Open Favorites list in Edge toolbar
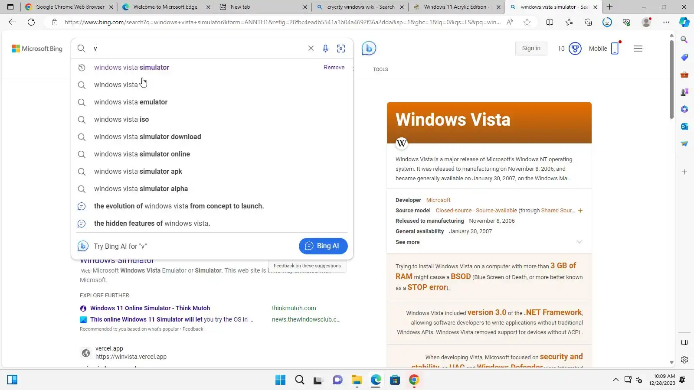The height and width of the screenshot is (390, 694). pyautogui.click(x=569, y=22)
